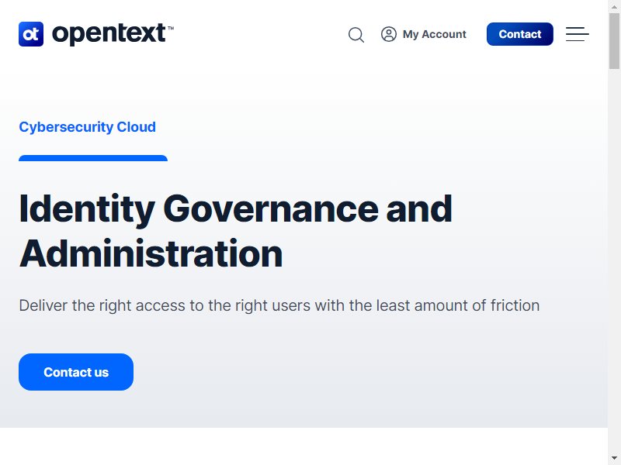Open the My Account text link
This screenshot has height=465, width=621.
tap(435, 34)
